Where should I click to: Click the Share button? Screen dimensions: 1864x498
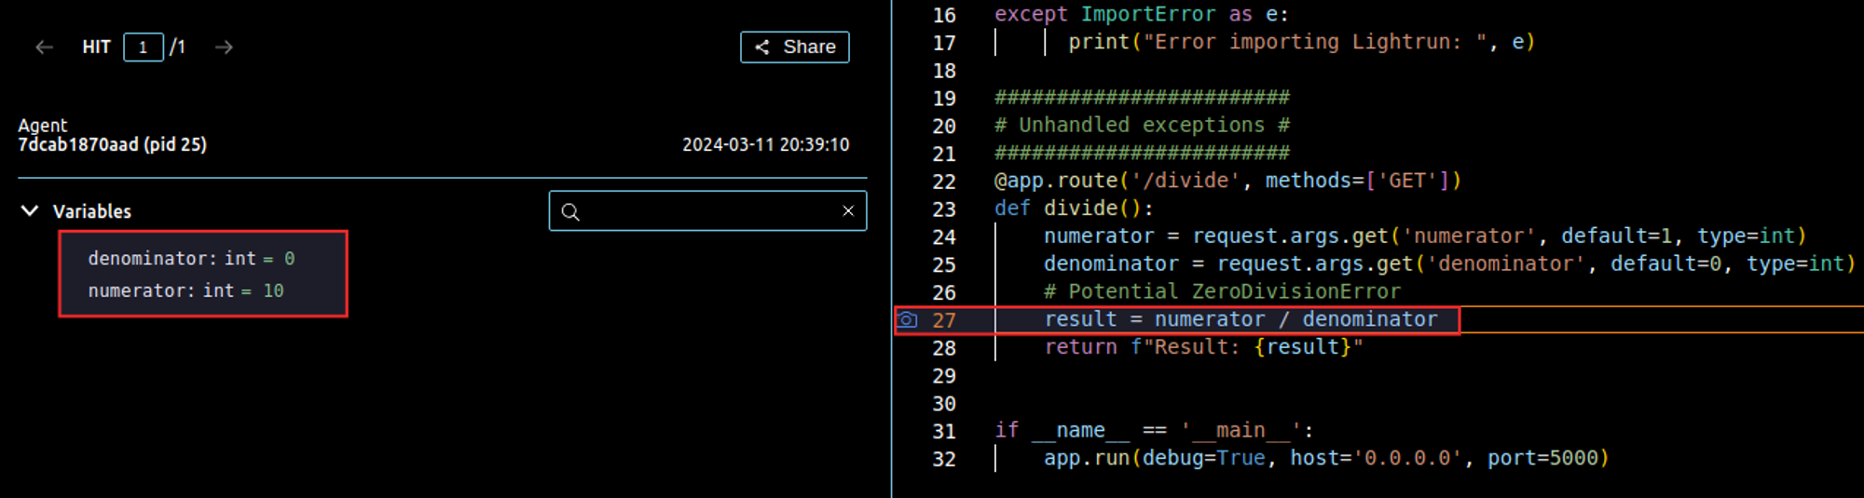coord(794,47)
